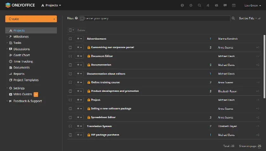
Task: Open the calendar icon in top bar
Action: [x=234, y=5]
